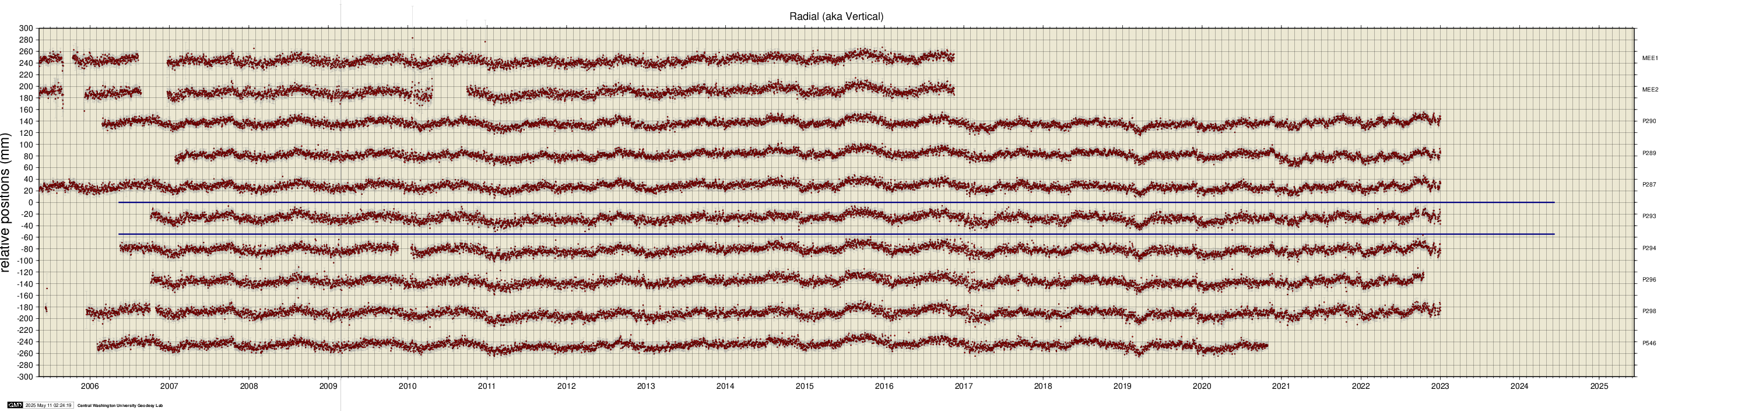Click the 2007 year label
Image resolution: width=1745 pixels, height=411 pixels.
tap(168, 387)
